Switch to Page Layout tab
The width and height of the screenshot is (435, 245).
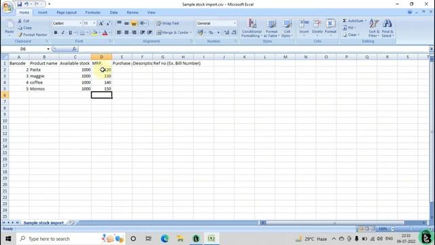[67, 12]
